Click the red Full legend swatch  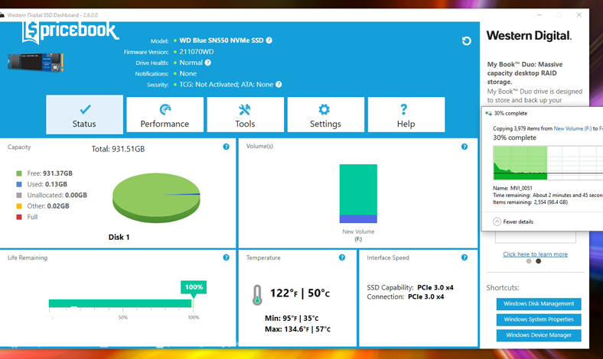(19, 217)
